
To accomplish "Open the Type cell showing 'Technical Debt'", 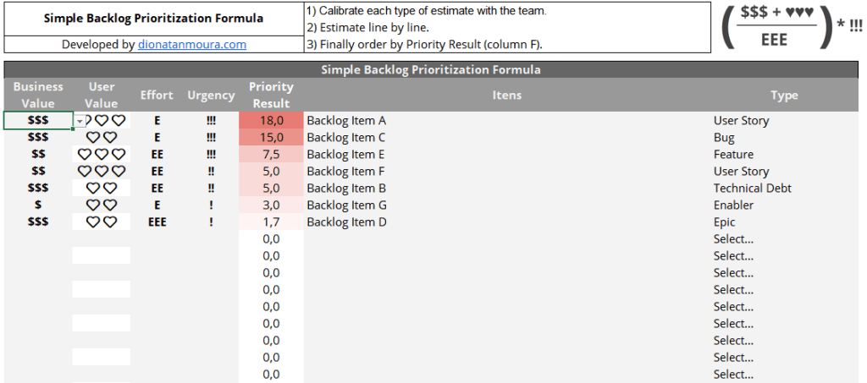I will click(x=752, y=189).
